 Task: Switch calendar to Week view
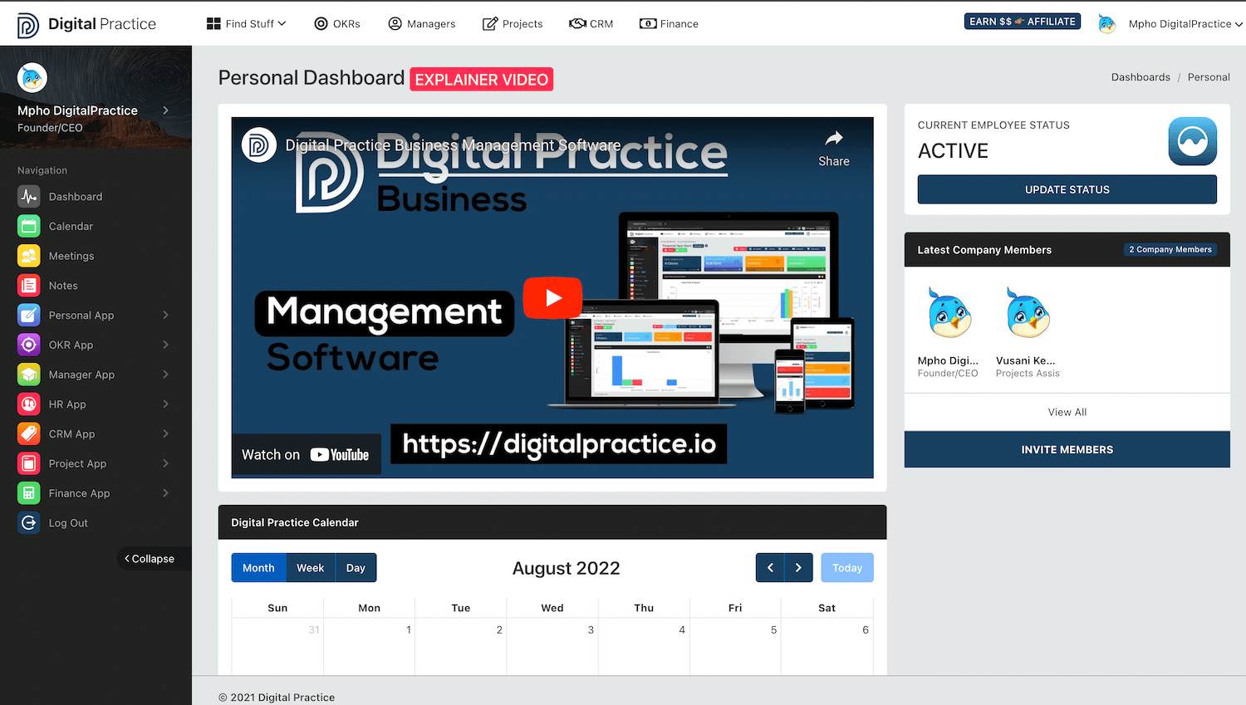[x=311, y=568]
